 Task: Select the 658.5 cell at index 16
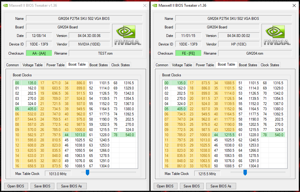point(30,166)
